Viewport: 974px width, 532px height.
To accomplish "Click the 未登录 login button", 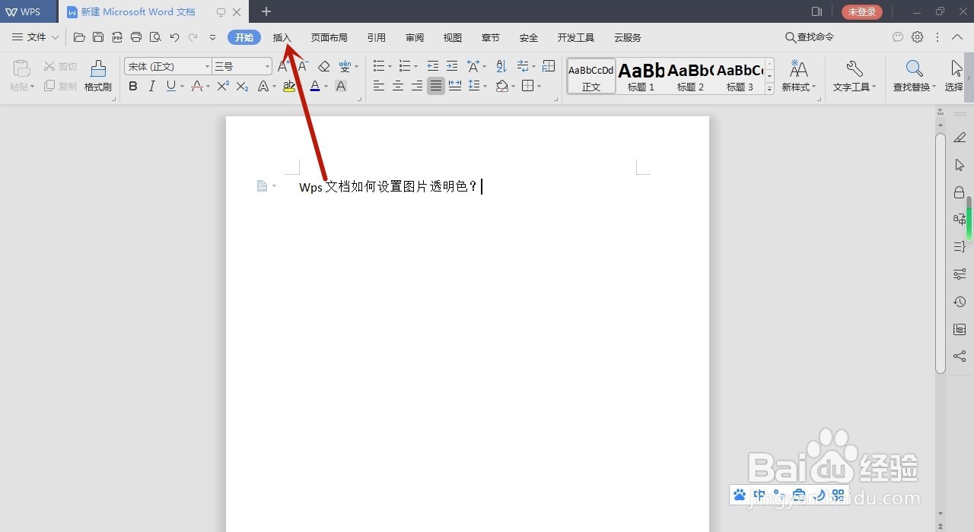I will click(x=862, y=11).
